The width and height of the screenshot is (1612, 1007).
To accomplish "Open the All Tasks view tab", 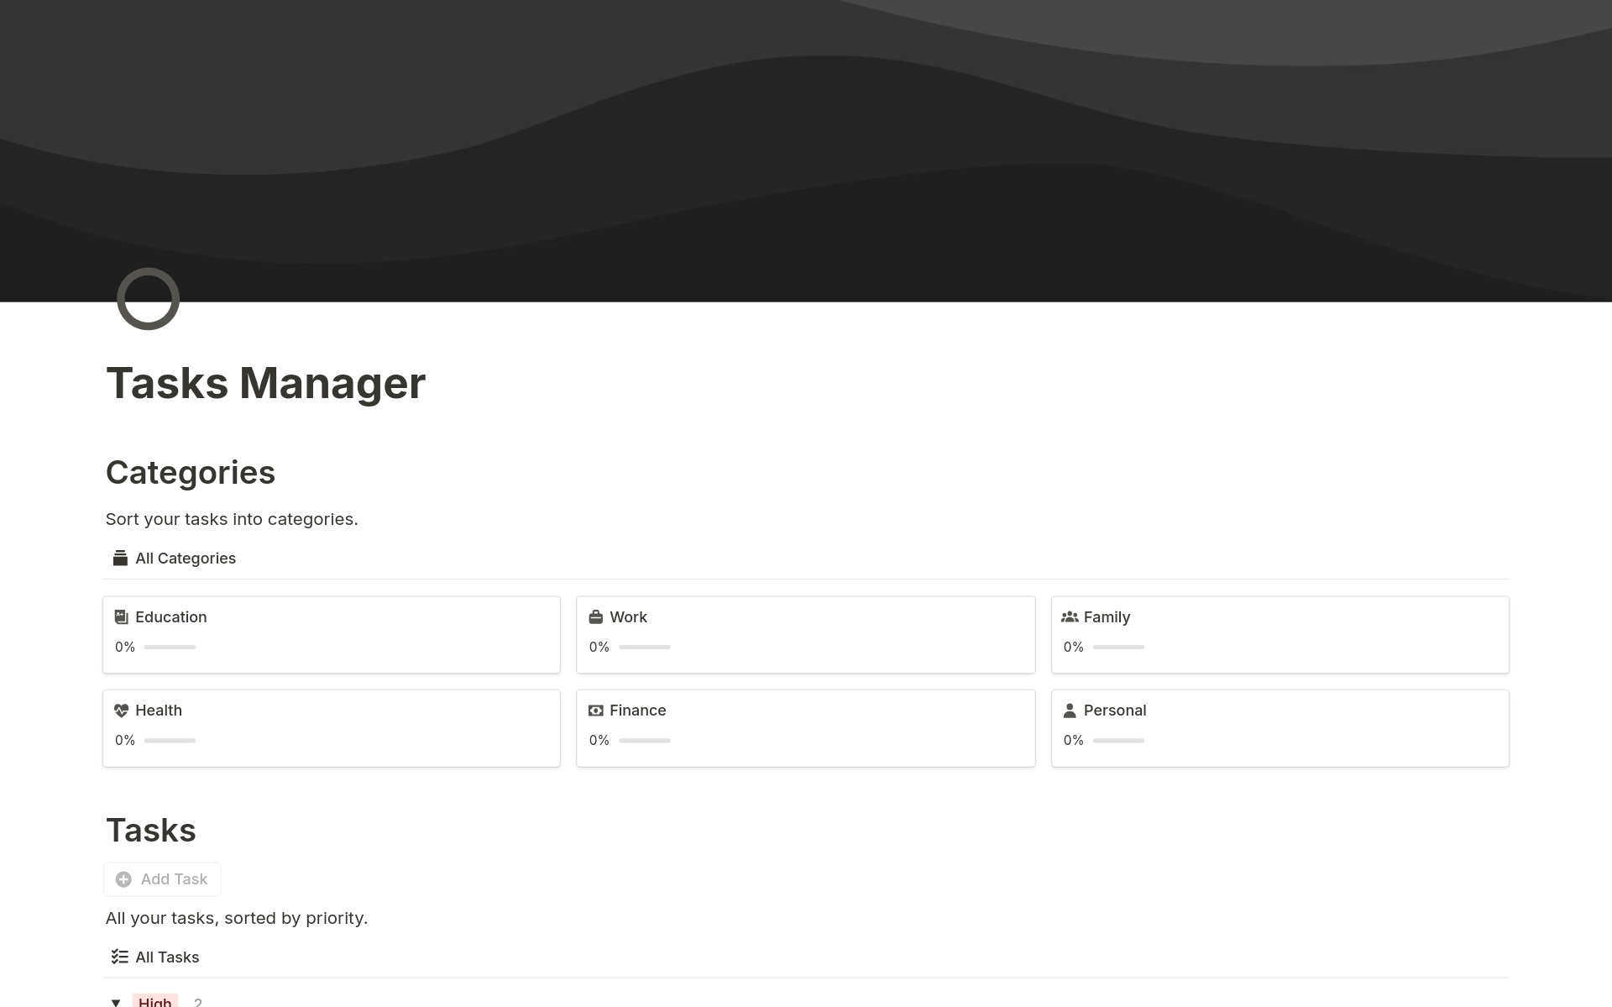I will tap(167, 957).
